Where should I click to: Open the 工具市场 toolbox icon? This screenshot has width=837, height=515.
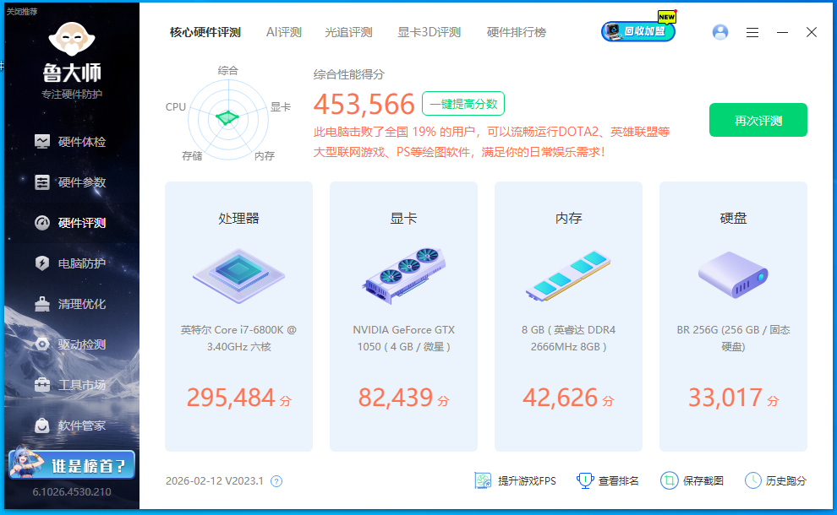[42, 385]
